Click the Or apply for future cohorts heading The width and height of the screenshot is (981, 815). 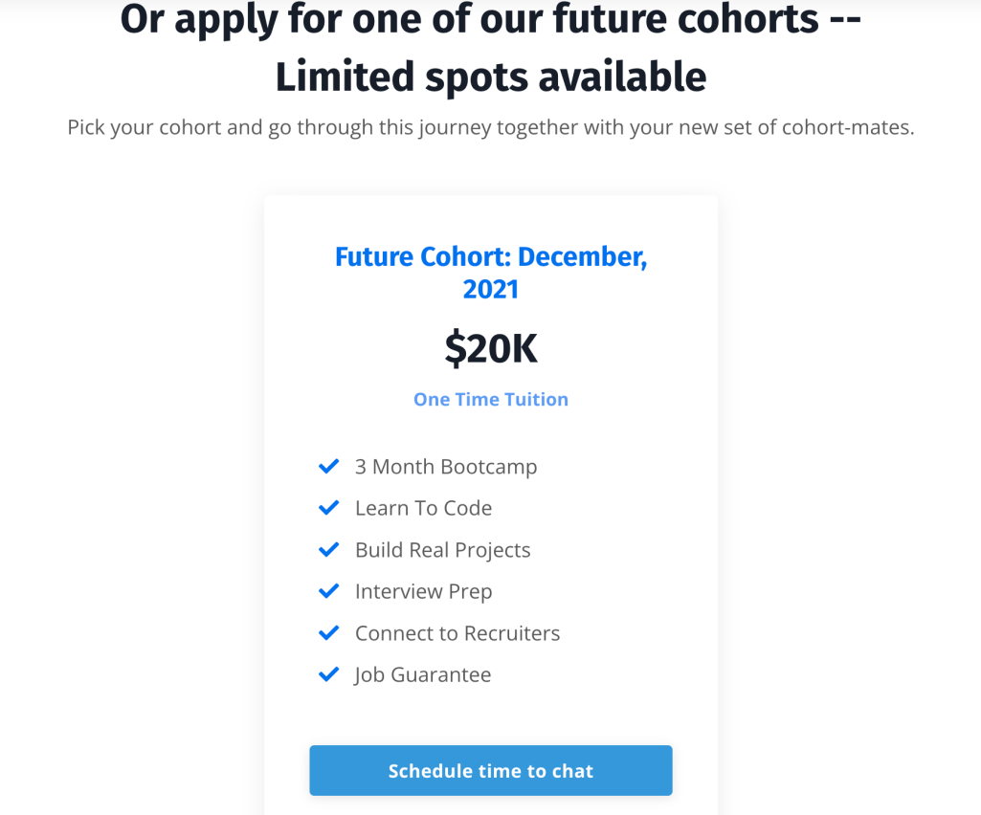point(490,19)
